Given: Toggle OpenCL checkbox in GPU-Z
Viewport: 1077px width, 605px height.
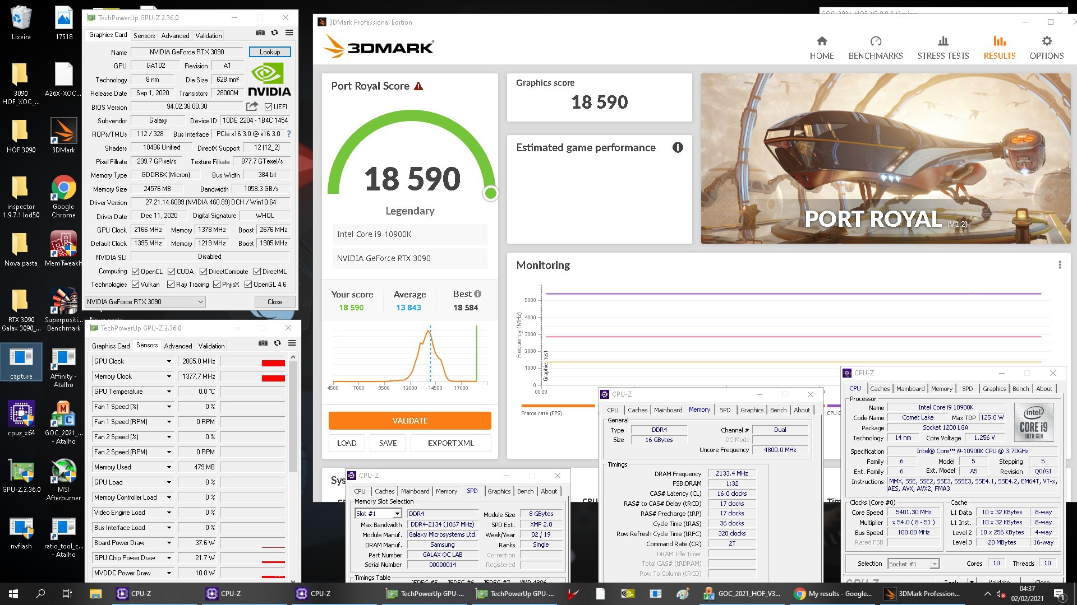Looking at the screenshot, I should pyautogui.click(x=135, y=272).
